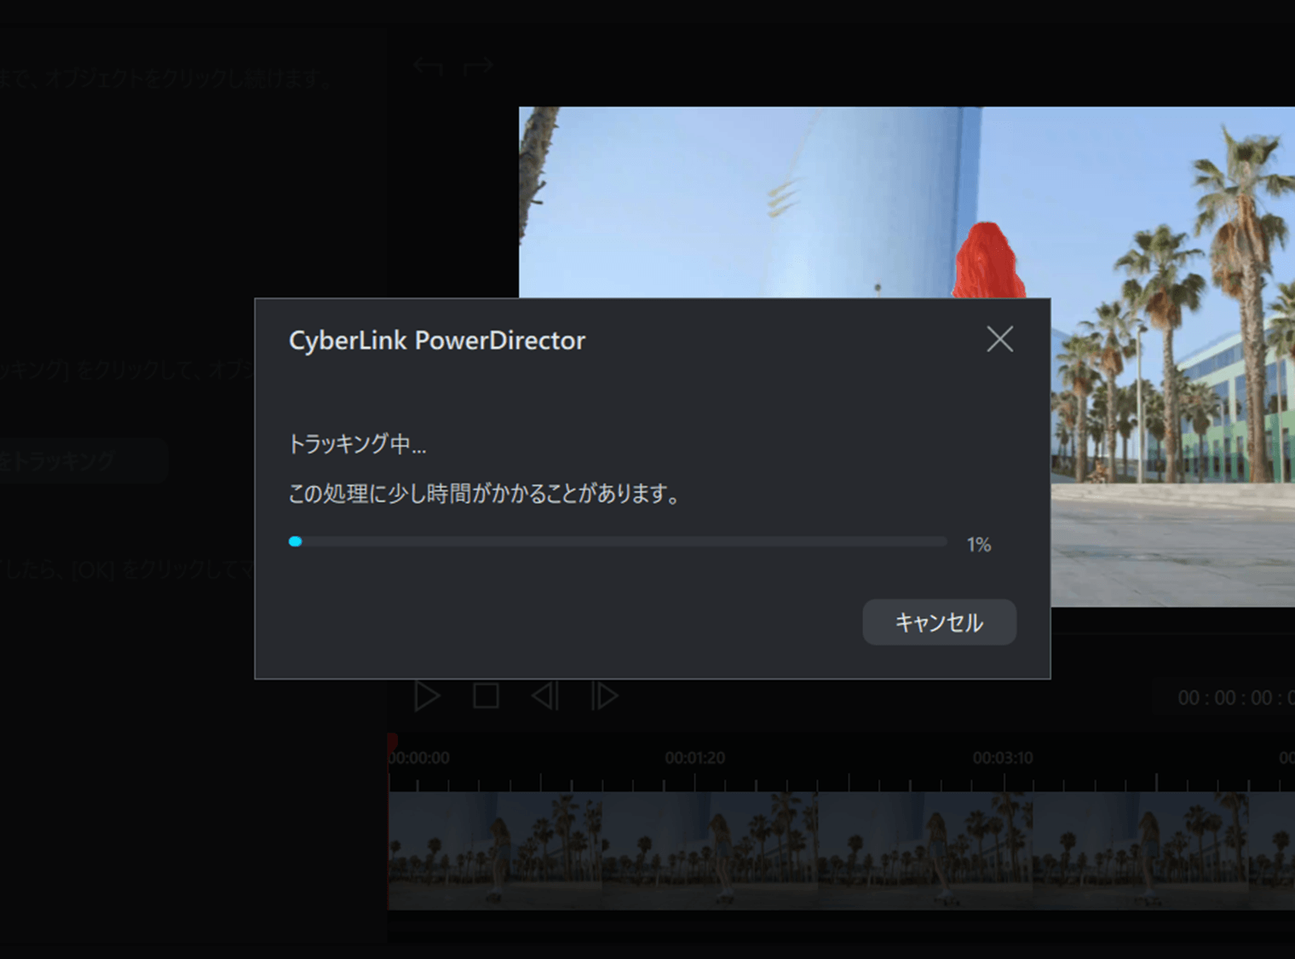Click the dimmed トラッキング button on the left

(x=81, y=461)
